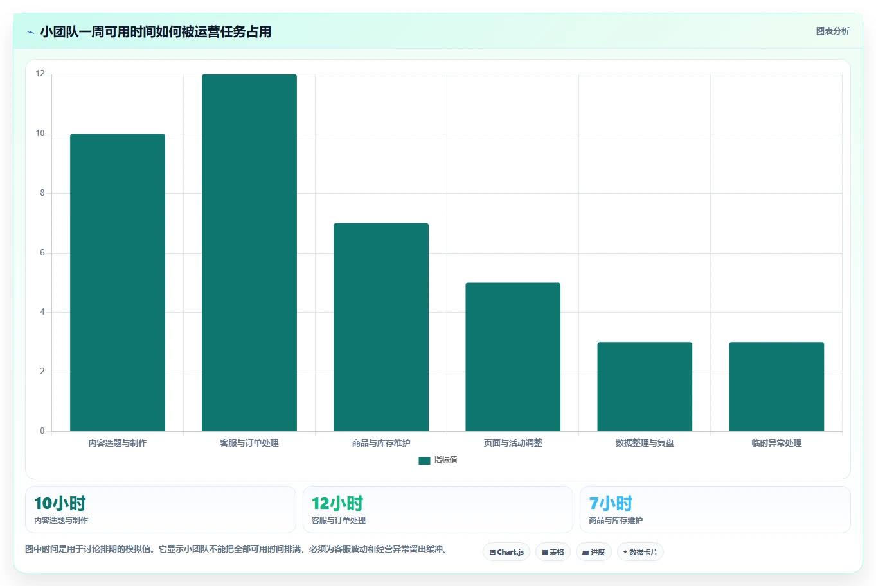Select the 页面与活动调整 bar in the chart

(x=513, y=357)
